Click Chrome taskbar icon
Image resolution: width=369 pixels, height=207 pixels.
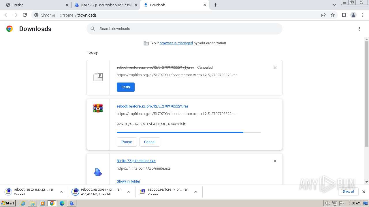pyautogui.click(x=52, y=203)
